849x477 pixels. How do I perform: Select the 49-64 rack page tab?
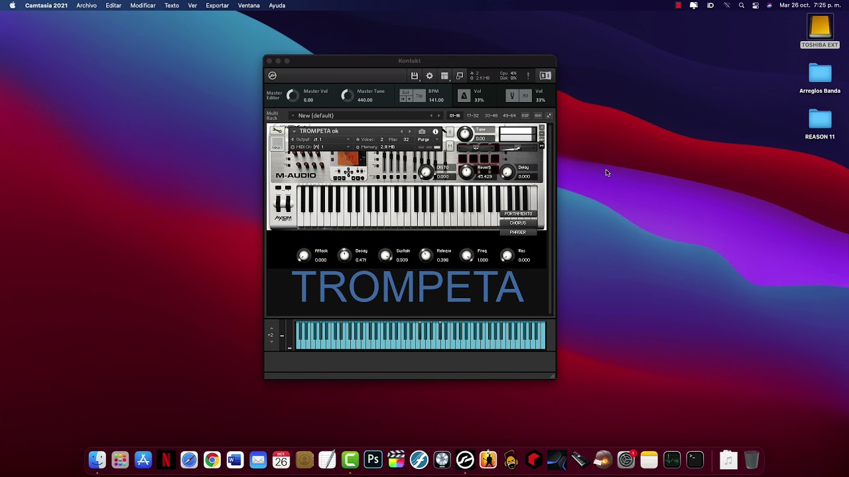pyautogui.click(x=509, y=115)
